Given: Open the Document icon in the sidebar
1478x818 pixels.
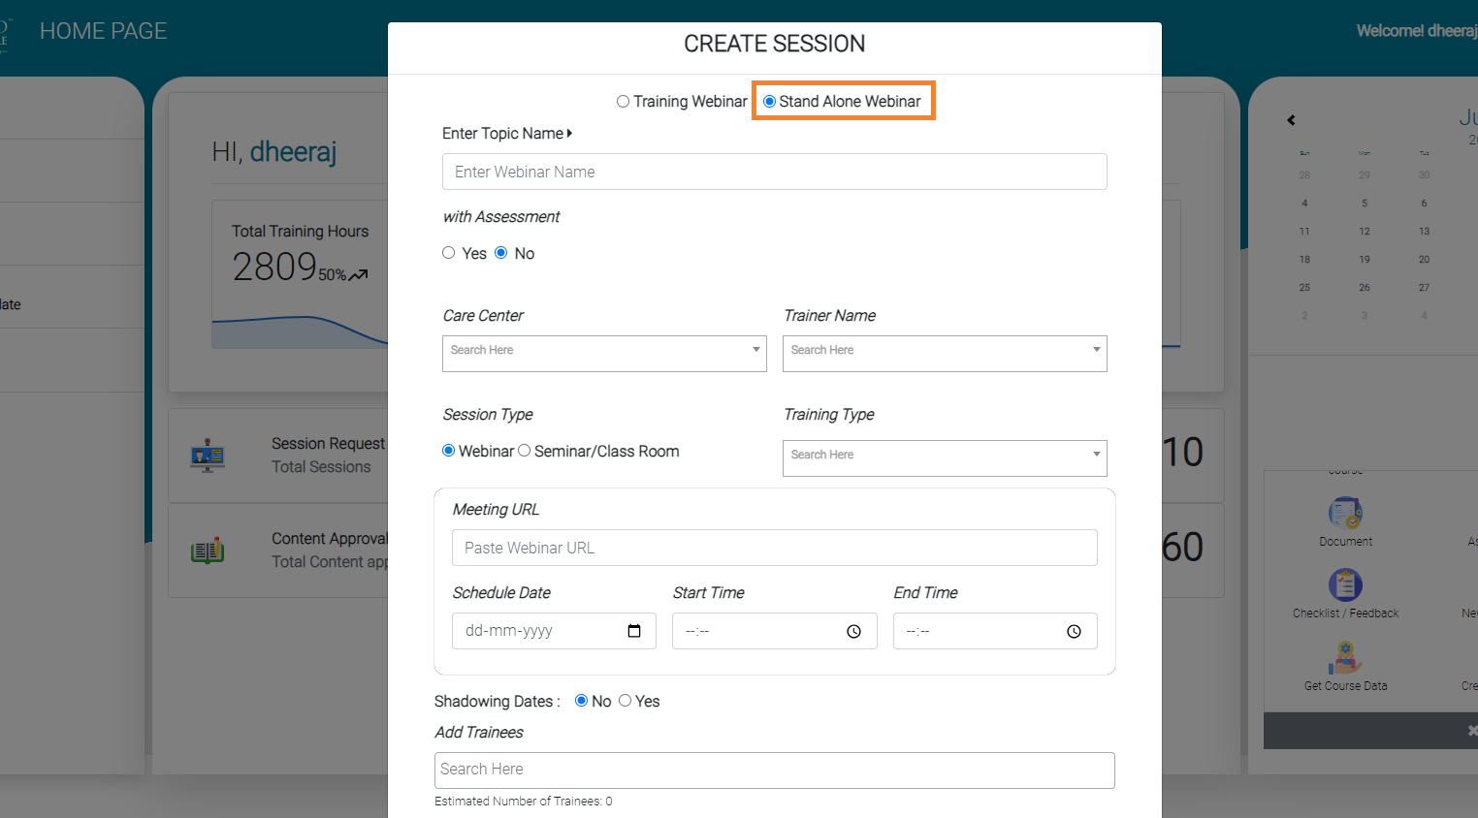Looking at the screenshot, I should click(1345, 515).
